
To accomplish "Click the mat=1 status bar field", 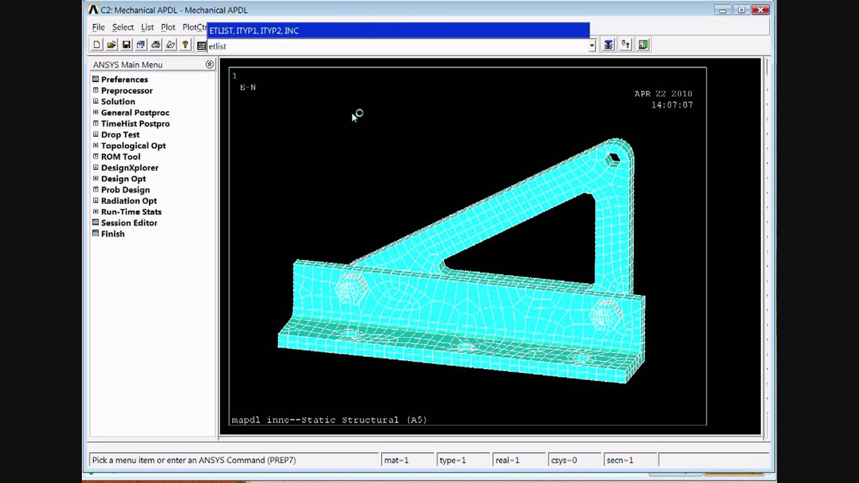I will coord(407,460).
